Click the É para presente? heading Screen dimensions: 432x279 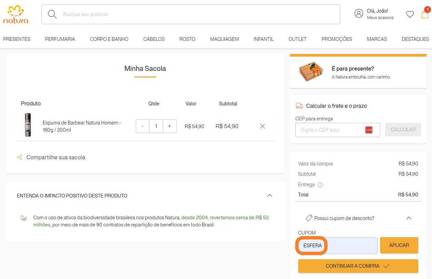[353, 69]
